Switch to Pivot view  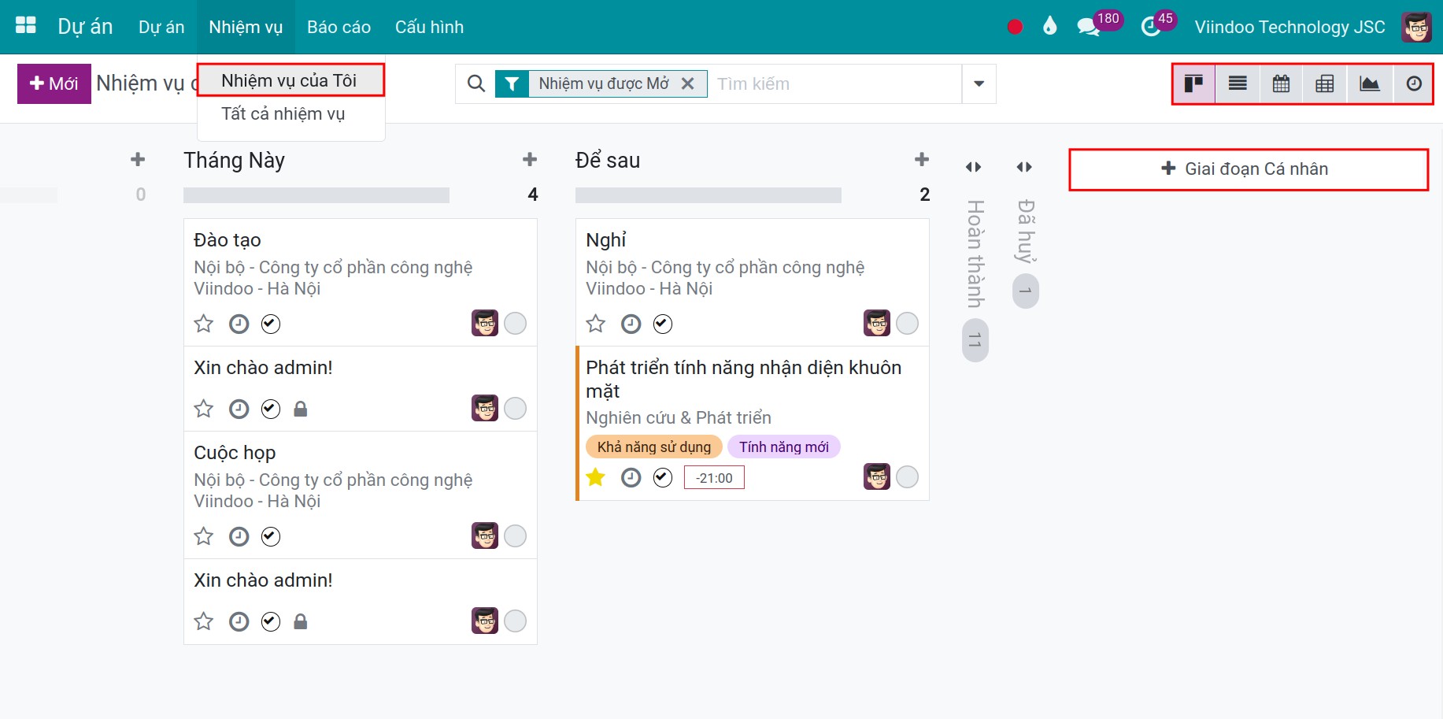click(x=1324, y=83)
